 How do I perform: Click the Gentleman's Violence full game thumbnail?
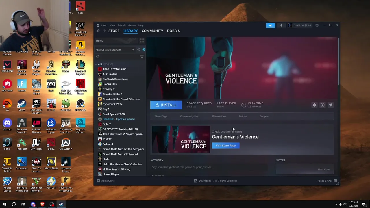[181, 139]
